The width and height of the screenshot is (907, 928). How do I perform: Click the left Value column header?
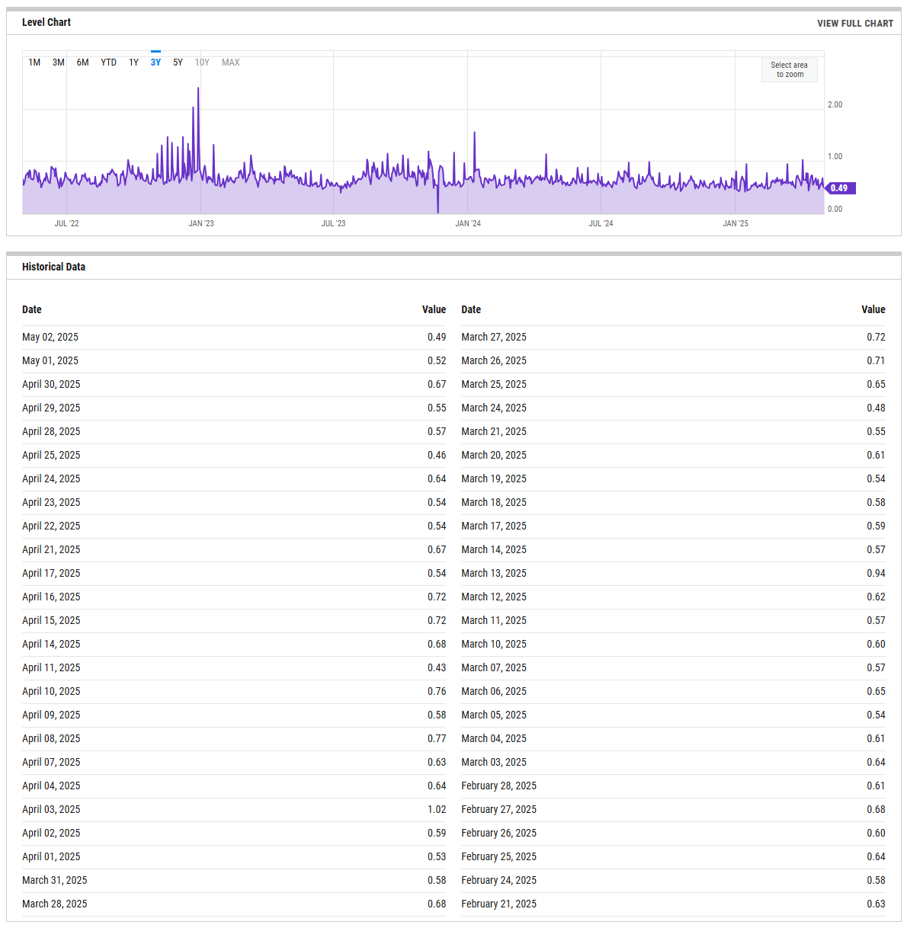coord(434,309)
